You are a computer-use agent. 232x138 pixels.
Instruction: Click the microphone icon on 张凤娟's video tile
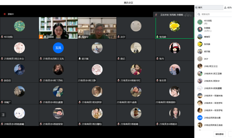[157, 37]
